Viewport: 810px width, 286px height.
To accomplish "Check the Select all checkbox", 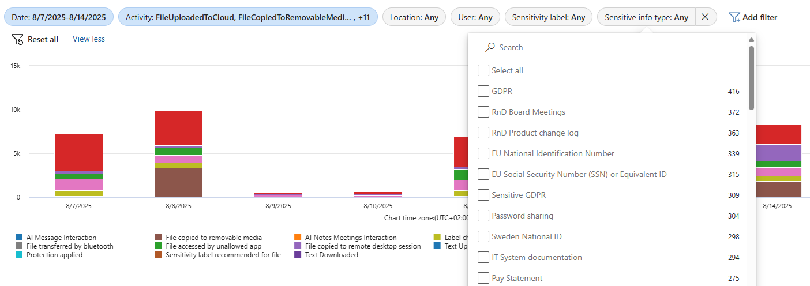I will 483,70.
